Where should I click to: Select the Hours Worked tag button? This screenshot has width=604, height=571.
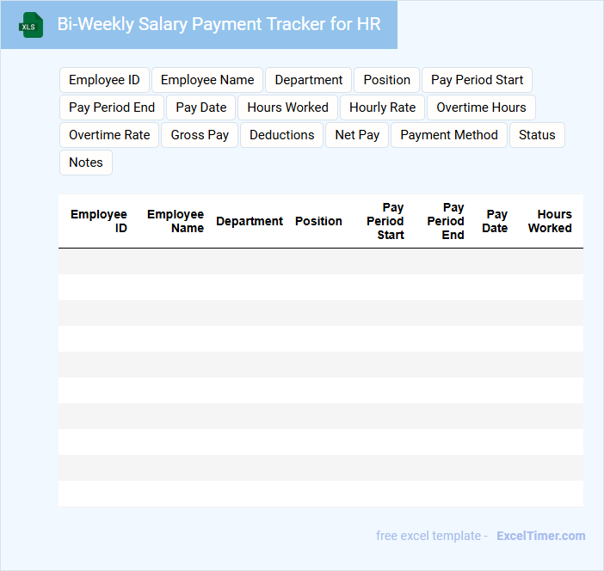click(x=287, y=107)
